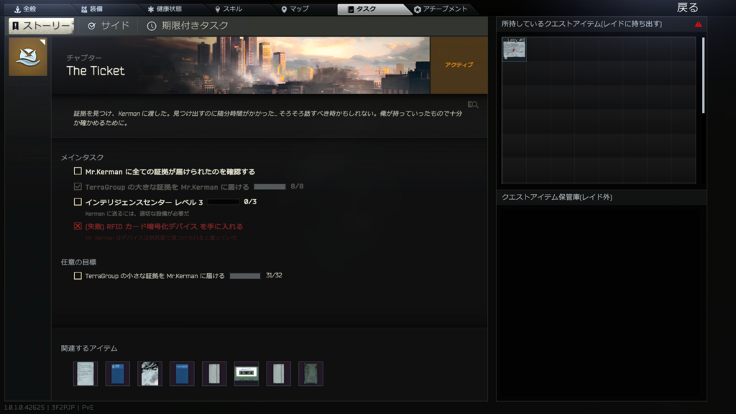
Task: Toggle the TerraGroup の小さな証拠 optional checkbox
Action: point(78,276)
